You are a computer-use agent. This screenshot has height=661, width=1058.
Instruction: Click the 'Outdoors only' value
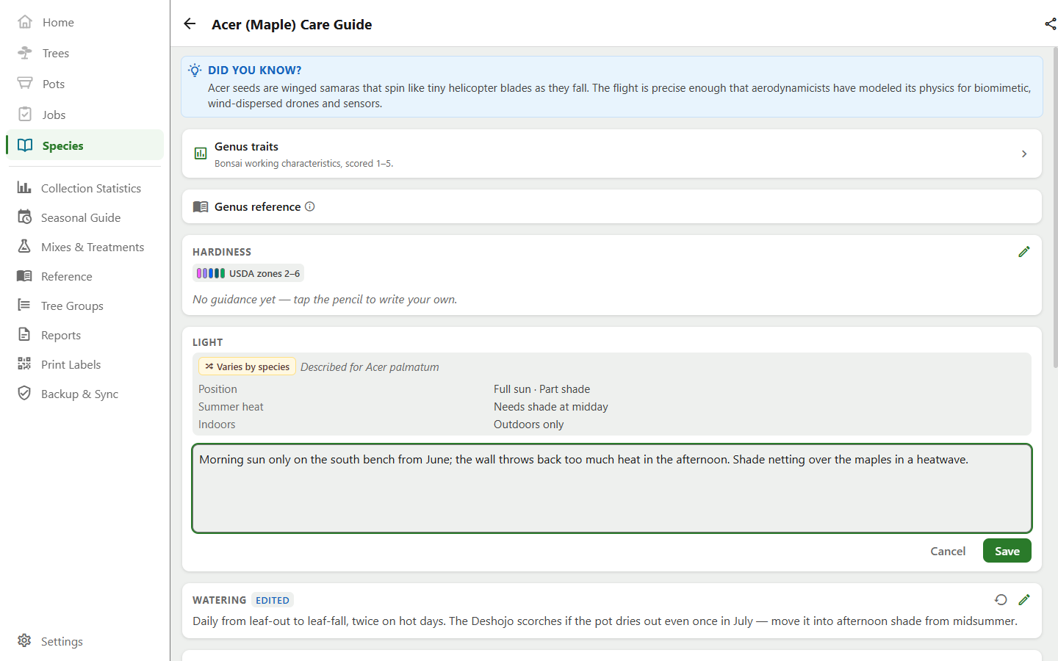pos(529,425)
